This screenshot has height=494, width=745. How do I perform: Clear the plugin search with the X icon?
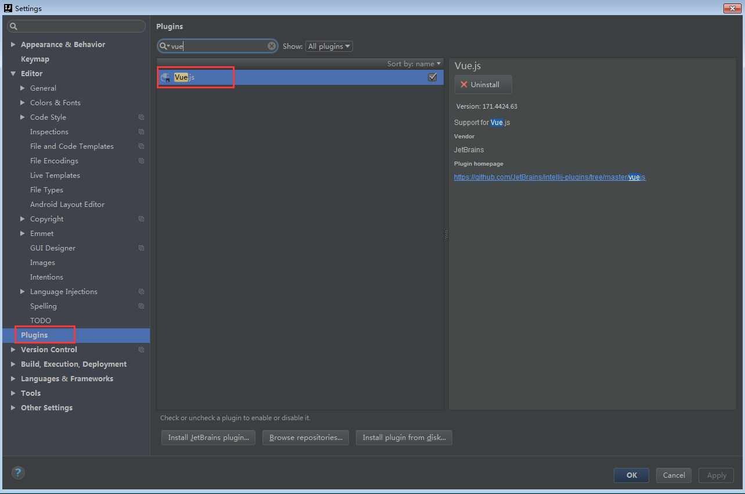[272, 46]
